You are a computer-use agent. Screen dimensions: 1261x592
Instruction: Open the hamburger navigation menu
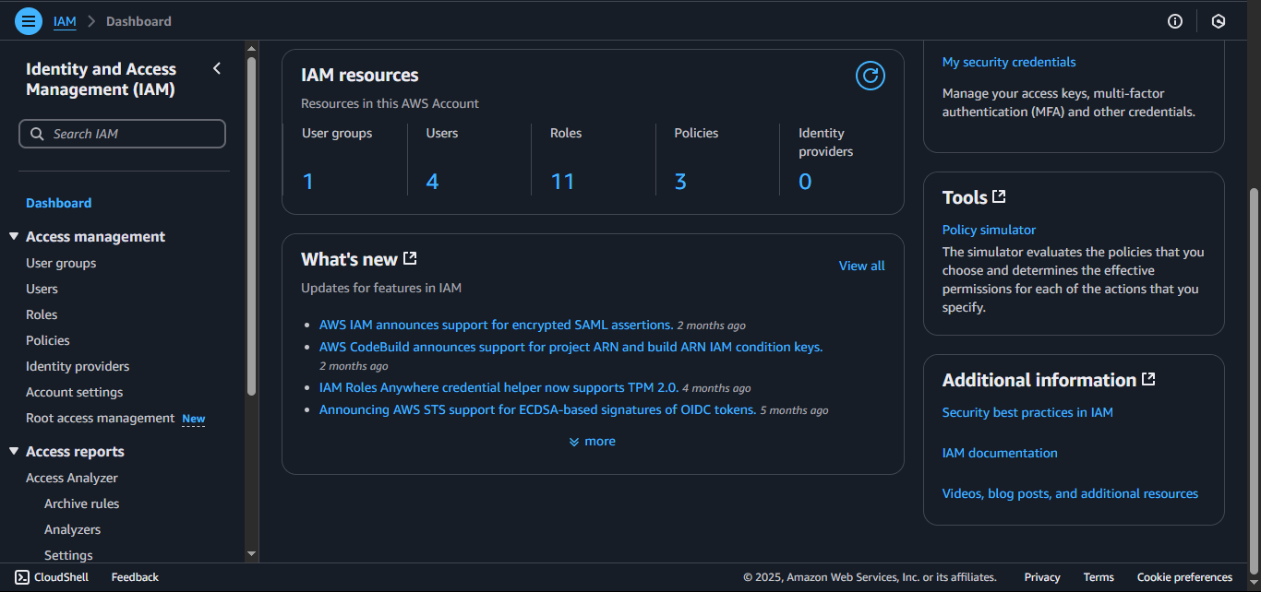pyautogui.click(x=29, y=20)
